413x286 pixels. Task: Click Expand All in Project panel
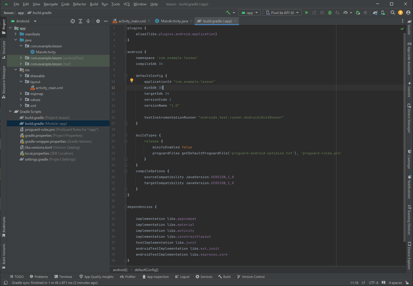(80, 21)
